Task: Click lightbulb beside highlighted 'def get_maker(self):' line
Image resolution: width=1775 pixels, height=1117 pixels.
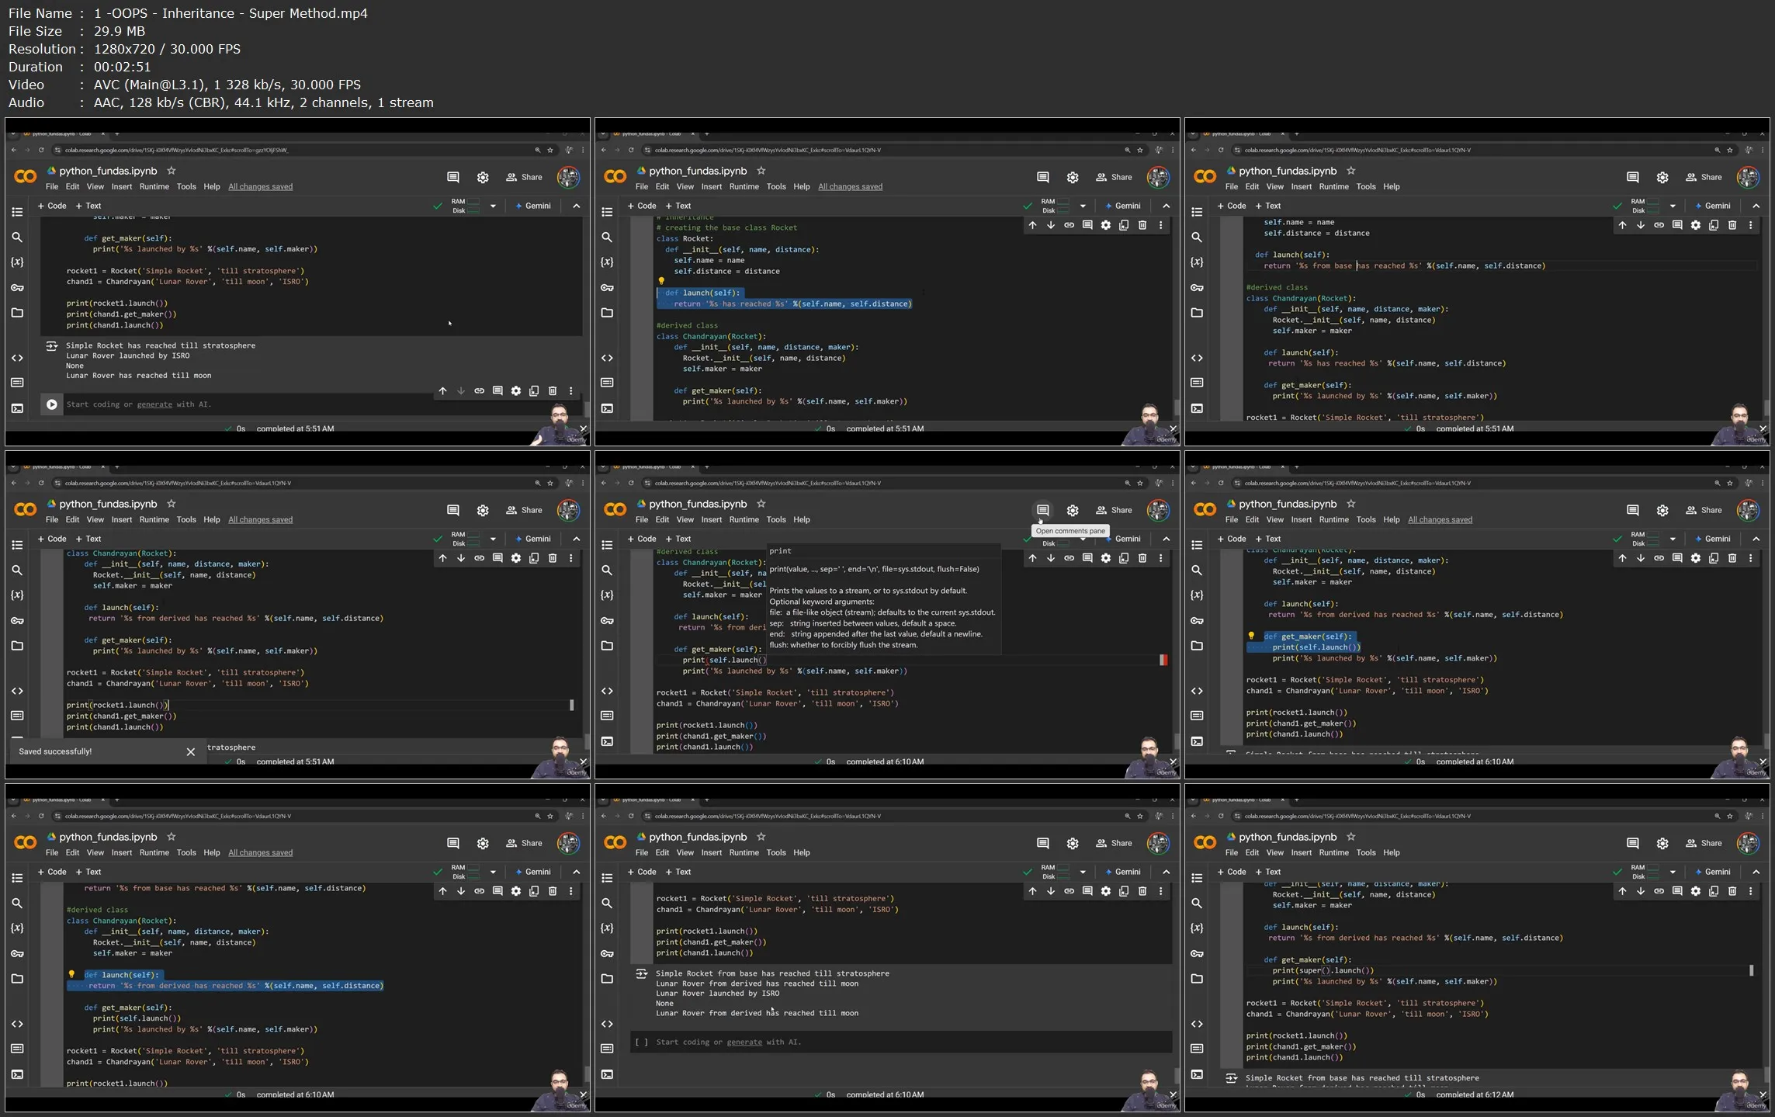Action: click(1250, 636)
